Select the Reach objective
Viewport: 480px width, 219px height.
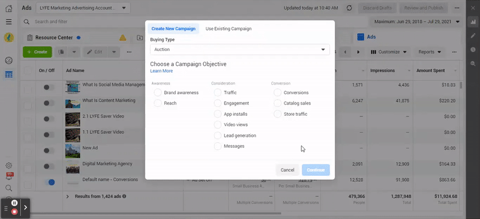pyautogui.click(x=158, y=103)
